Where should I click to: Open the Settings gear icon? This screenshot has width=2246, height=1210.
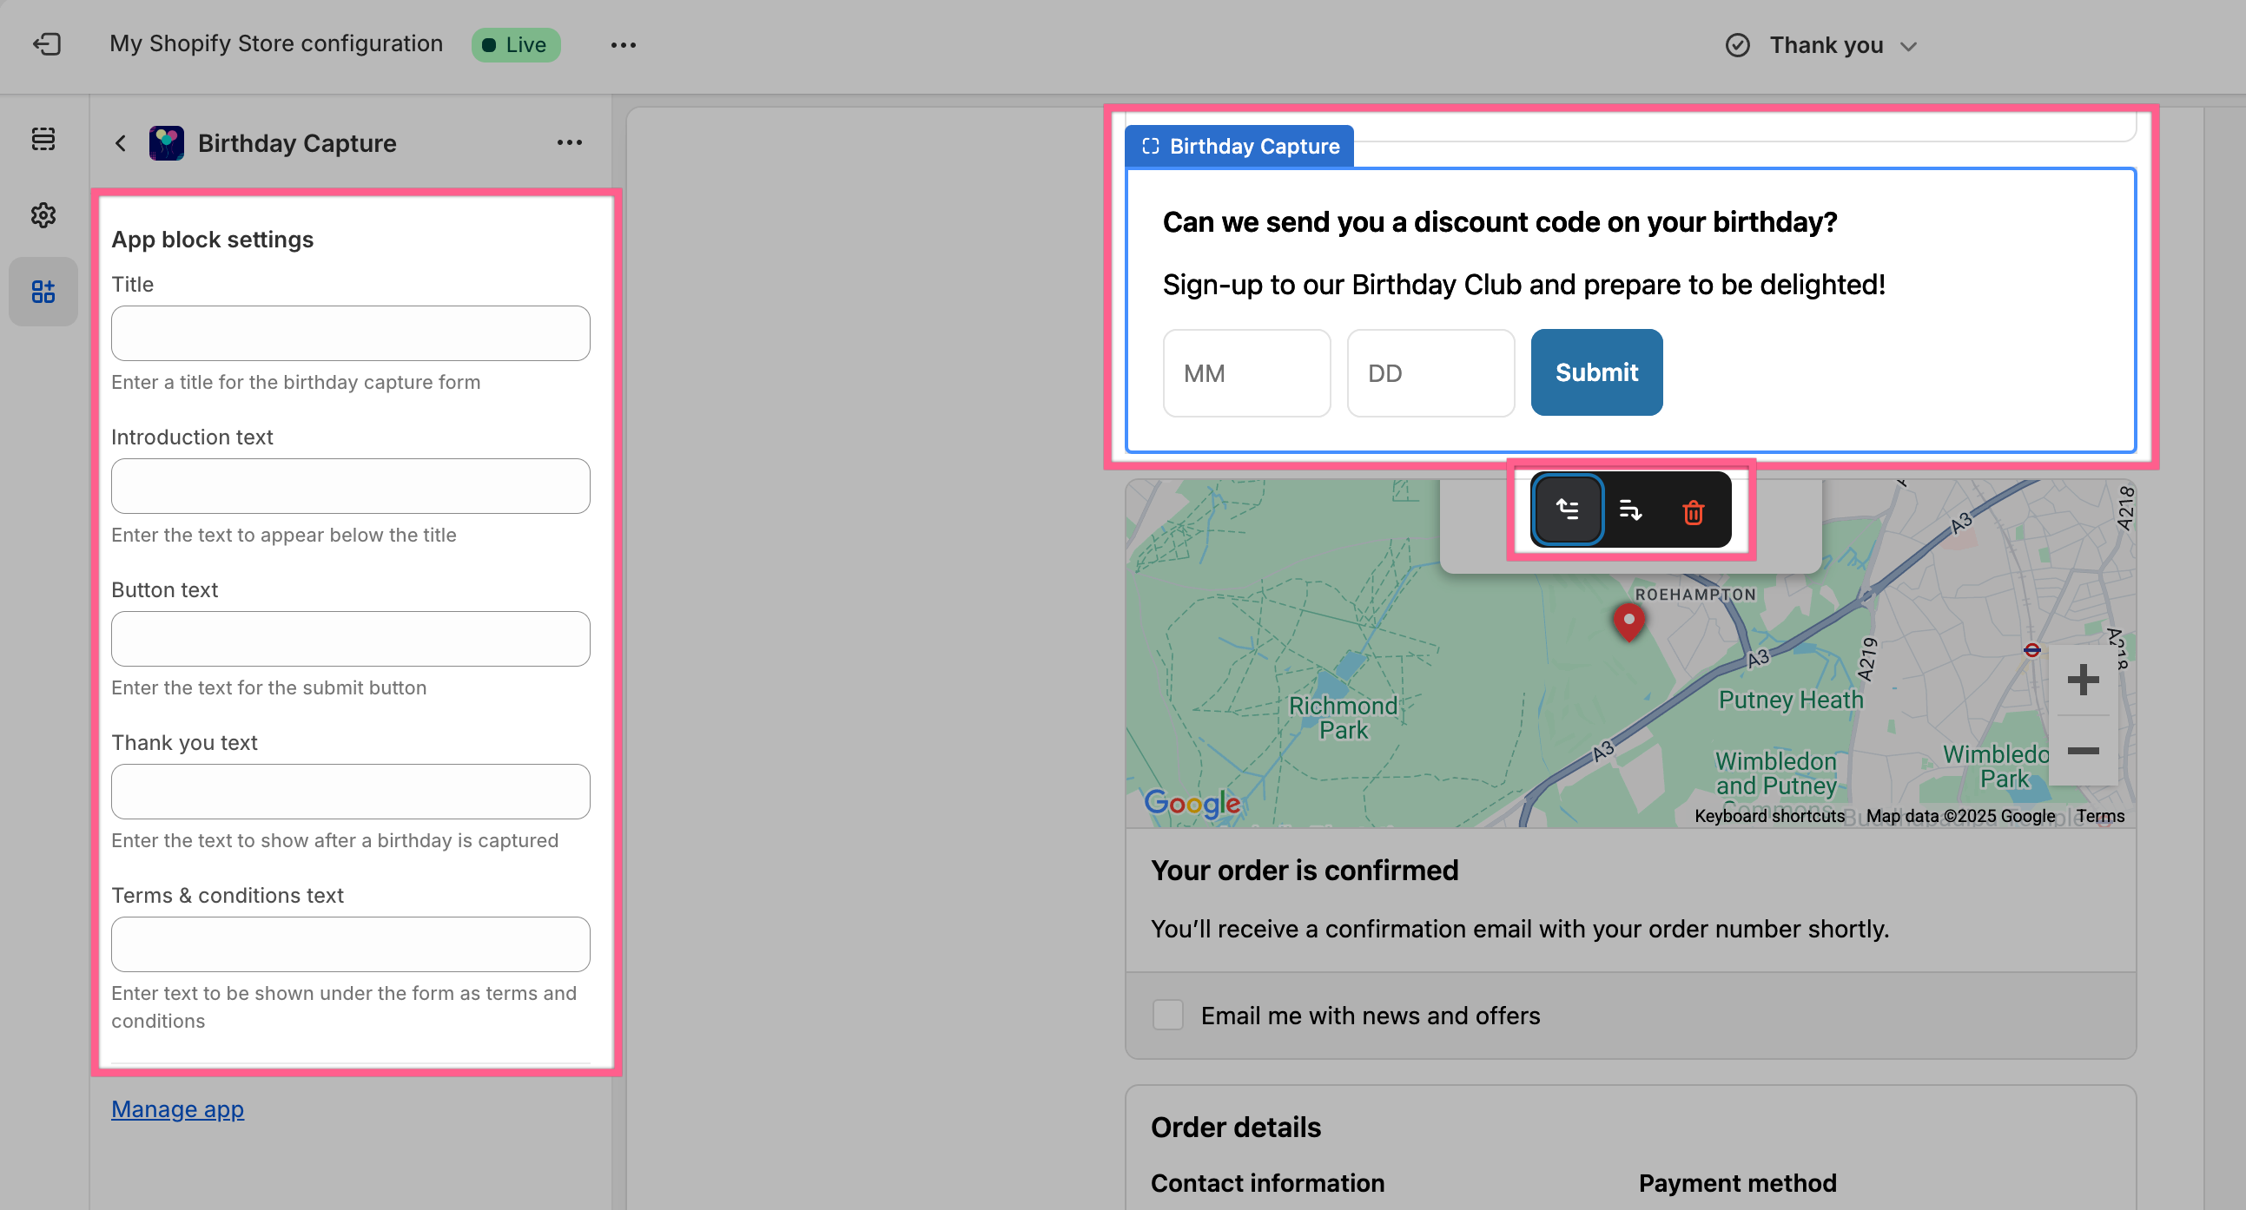click(43, 215)
